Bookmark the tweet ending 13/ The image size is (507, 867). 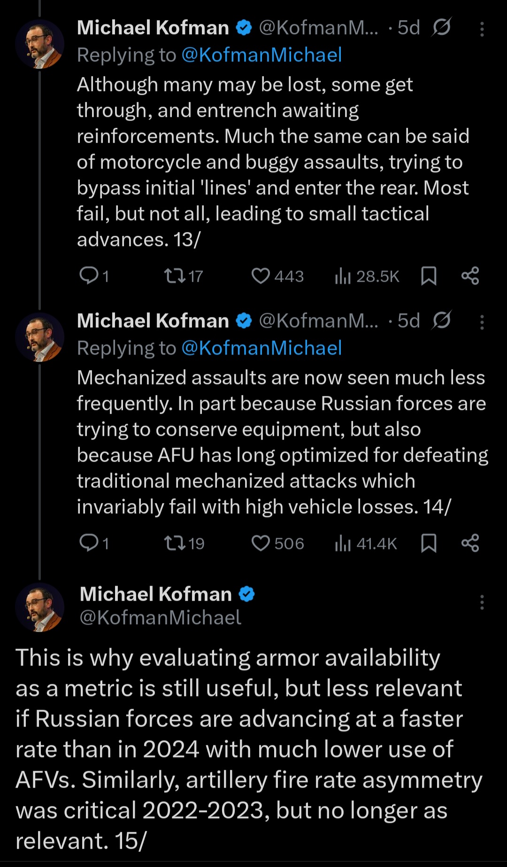(x=429, y=276)
